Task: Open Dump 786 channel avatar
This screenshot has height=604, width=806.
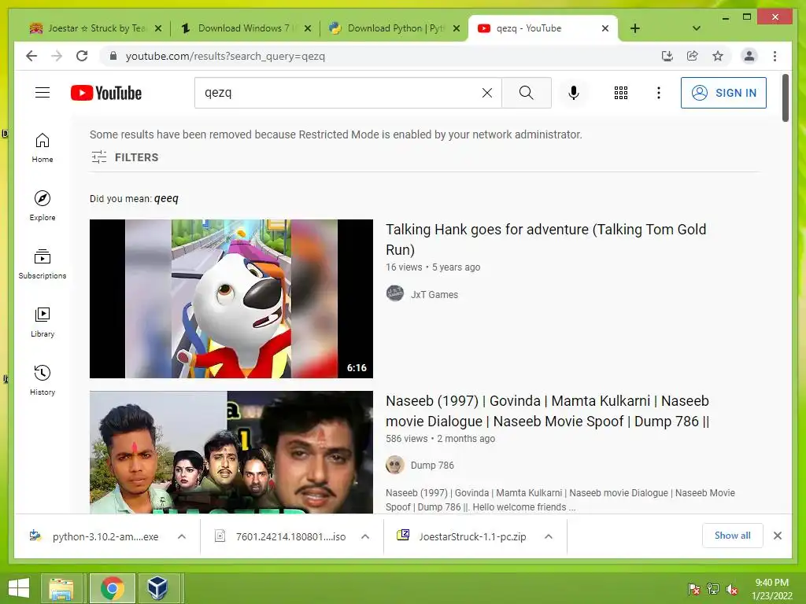Action: (x=395, y=465)
